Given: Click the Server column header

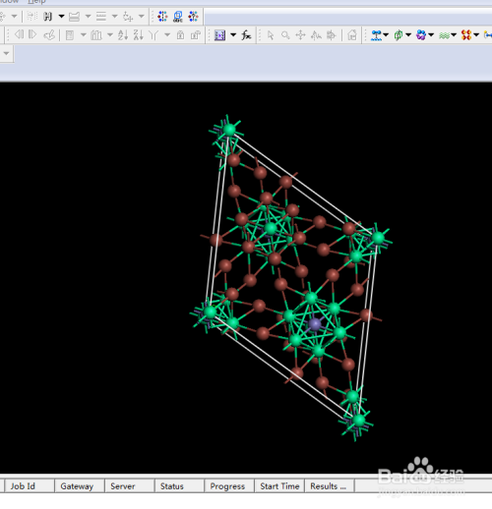Looking at the screenshot, I should 129,486.
